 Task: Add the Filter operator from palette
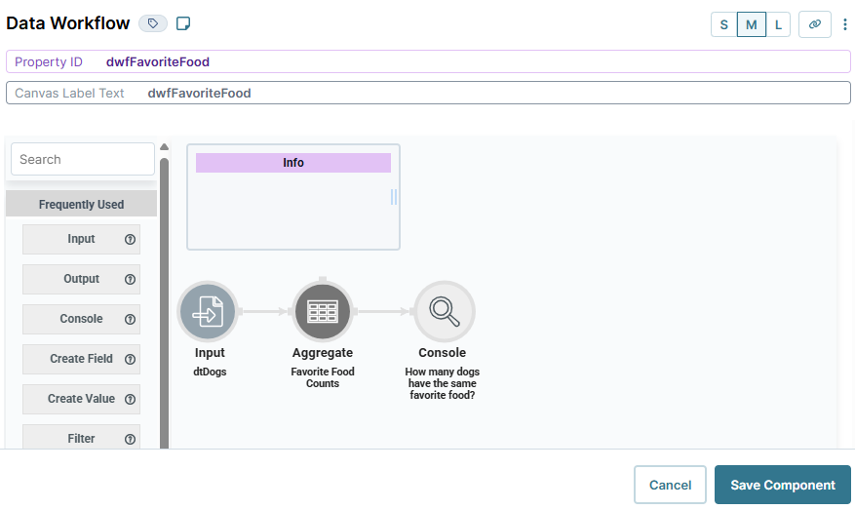(81, 437)
